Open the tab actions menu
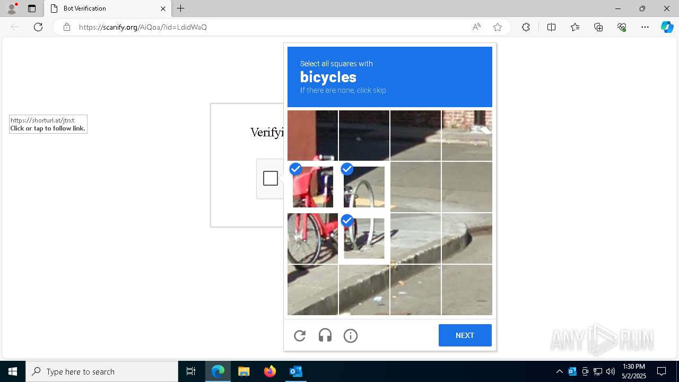 (32, 8)
